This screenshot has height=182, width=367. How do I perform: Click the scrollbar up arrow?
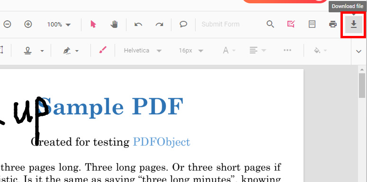click(x=362, y=69)
